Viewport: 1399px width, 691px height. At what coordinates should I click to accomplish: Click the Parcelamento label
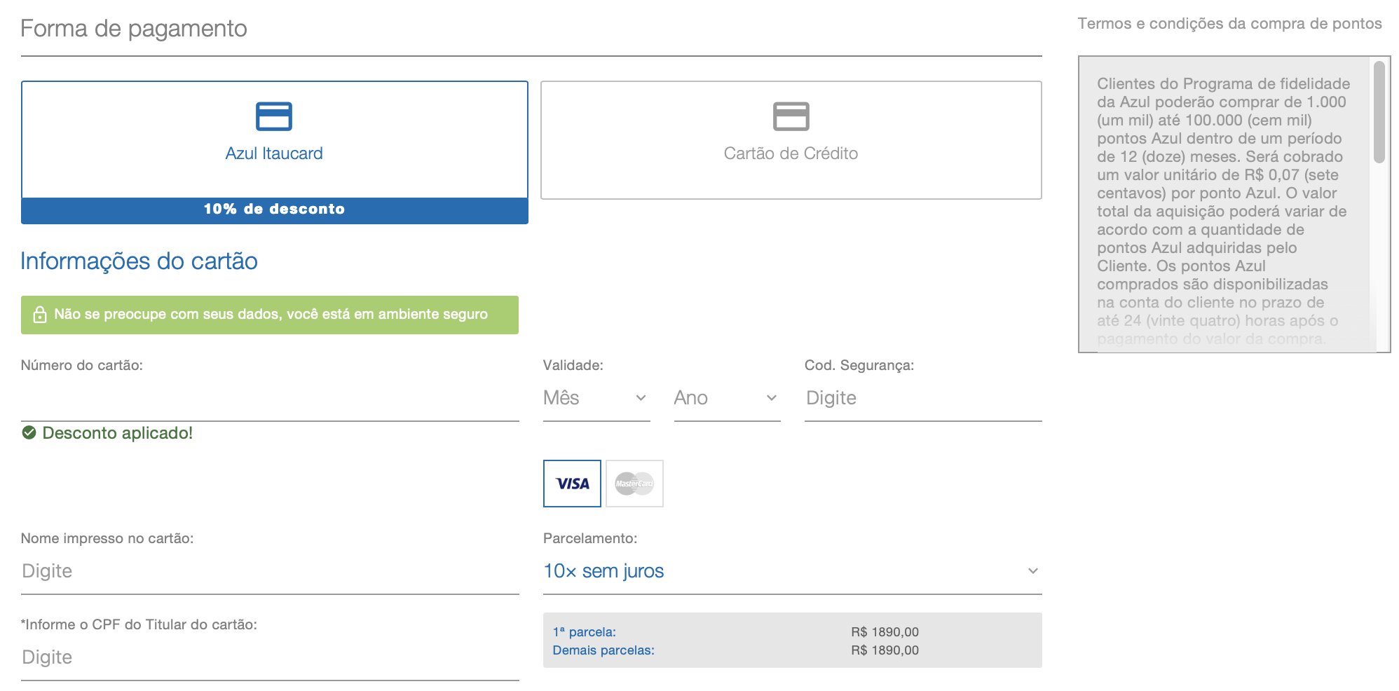[589, 538]
